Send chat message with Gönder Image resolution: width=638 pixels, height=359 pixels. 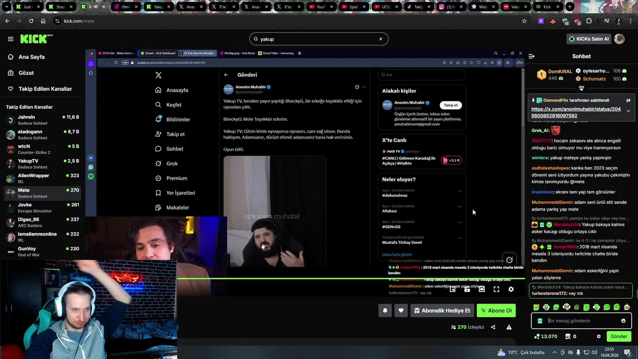pos(619,337)
